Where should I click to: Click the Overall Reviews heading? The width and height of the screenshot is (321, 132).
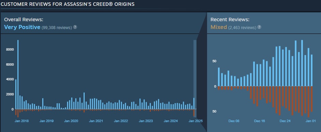[24, 19]
